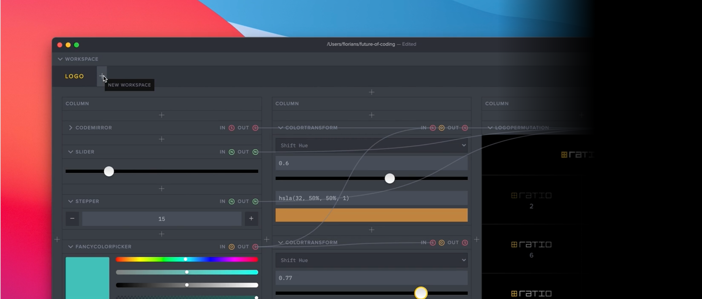This screenshot has height=299, width=702.
Task: Click the Codemirror OUT port icon
Action: (x=255, y=128)
